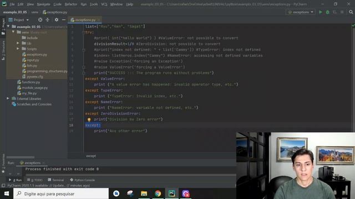The width and height of the screenshot is (355, 199).
Task: Select module_usage.py in project tree
Action: pyautogui.click(x=32, y=87)
